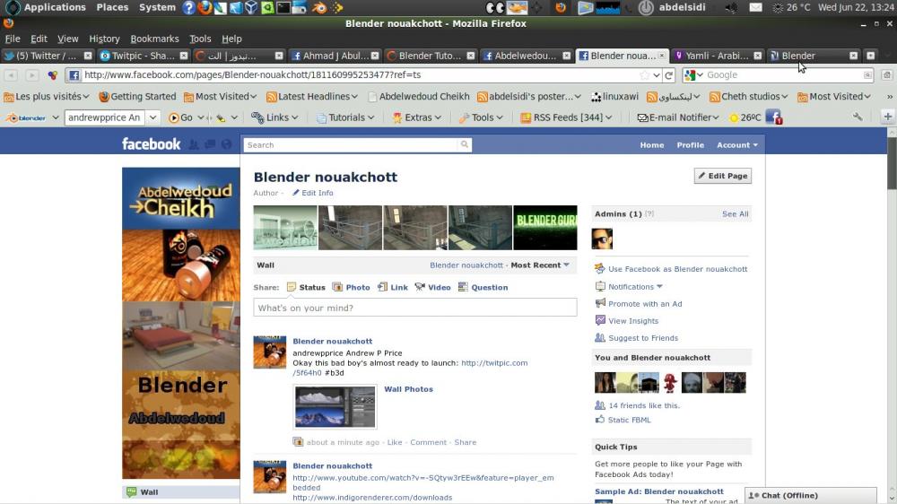Click the site identity Facebook favicon

pos(74,75)
